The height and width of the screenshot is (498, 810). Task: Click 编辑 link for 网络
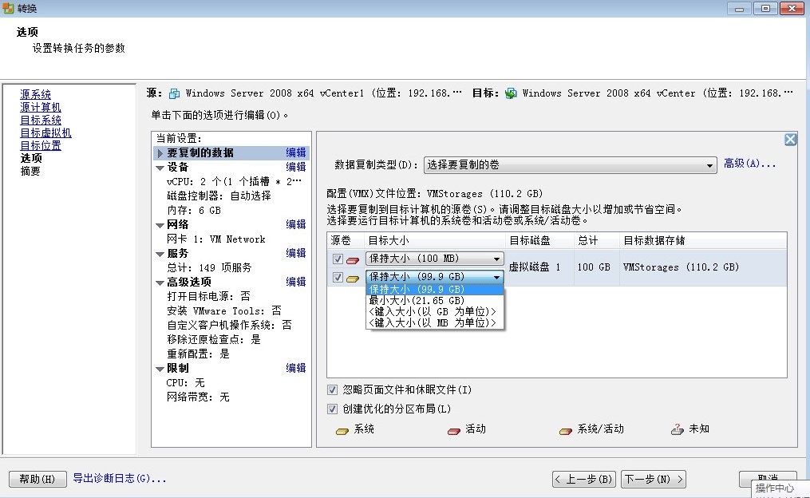pyautogui.click(x=296, y=224)
